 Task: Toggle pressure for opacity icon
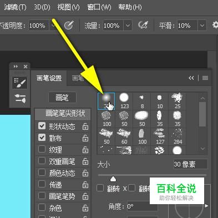click(69, 25)
